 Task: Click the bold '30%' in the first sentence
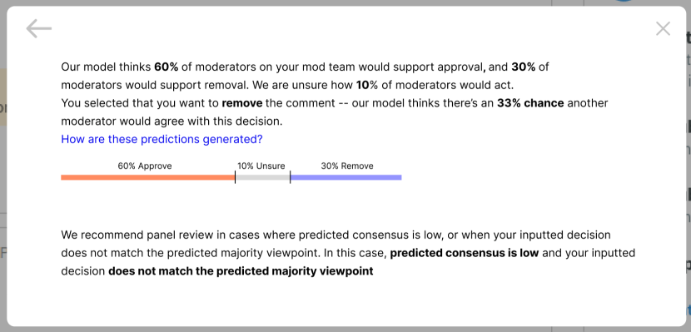click(x=524, y=67)
